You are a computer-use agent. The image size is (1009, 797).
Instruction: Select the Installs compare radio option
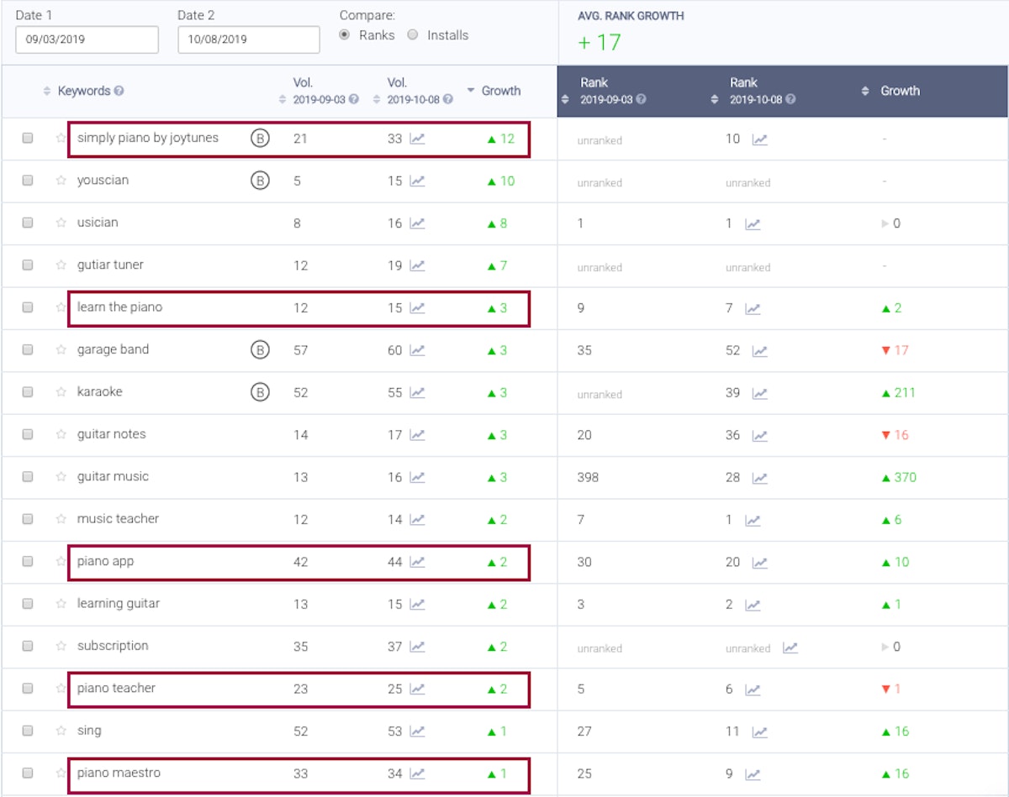pyautogui.click(x=413, y=35)
